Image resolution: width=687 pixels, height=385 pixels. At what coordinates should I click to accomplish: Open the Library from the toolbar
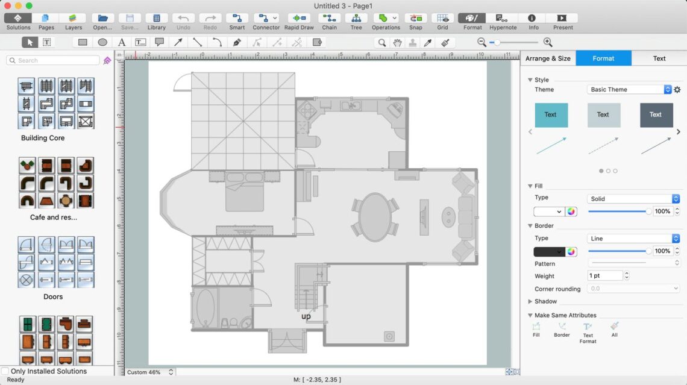point(156,18)
